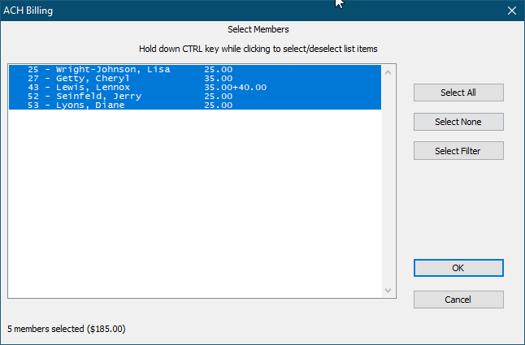Open the Select Filter option
Viewport: 525px width, 345px height.
tap(458, 151)
